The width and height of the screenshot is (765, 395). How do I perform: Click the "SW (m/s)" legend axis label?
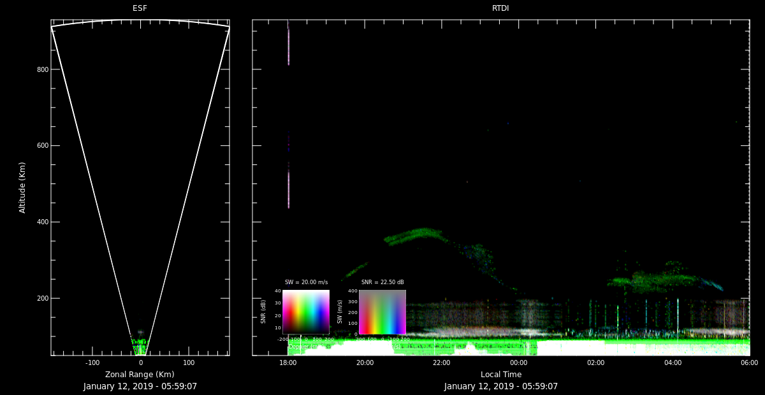[x=340, y=312]
